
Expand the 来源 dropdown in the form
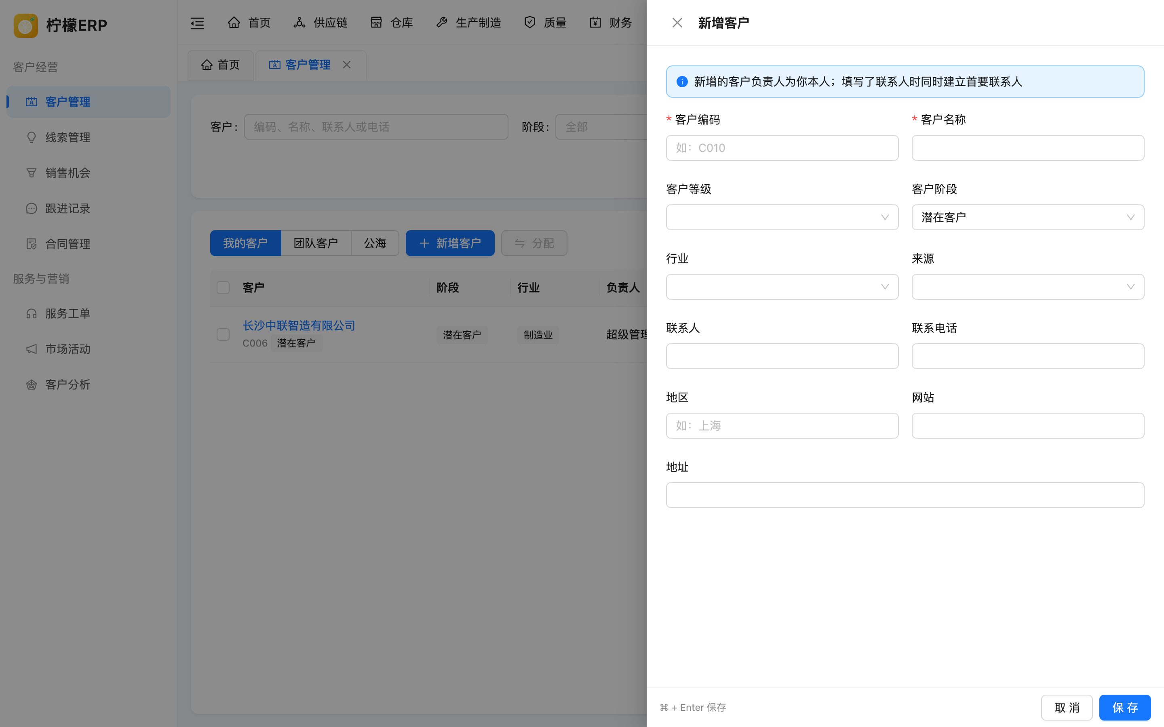1027,287
